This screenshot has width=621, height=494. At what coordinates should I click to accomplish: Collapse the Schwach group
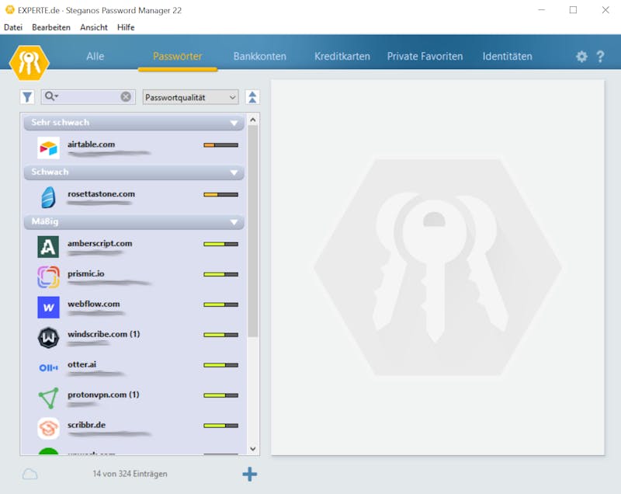pyautogui.click(x=234, y=172)
